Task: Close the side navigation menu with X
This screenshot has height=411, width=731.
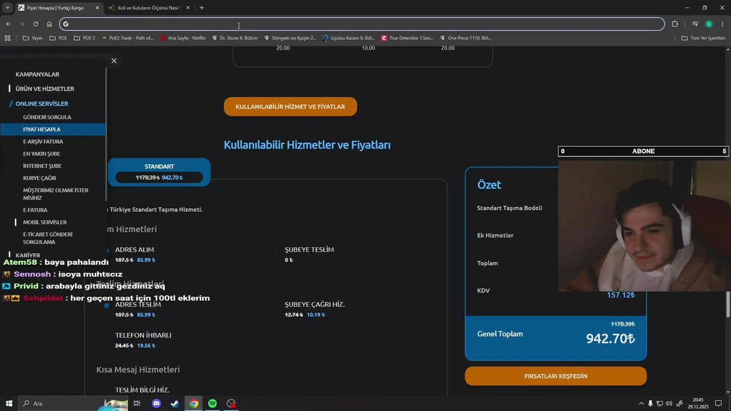Action: coord(114,61)
